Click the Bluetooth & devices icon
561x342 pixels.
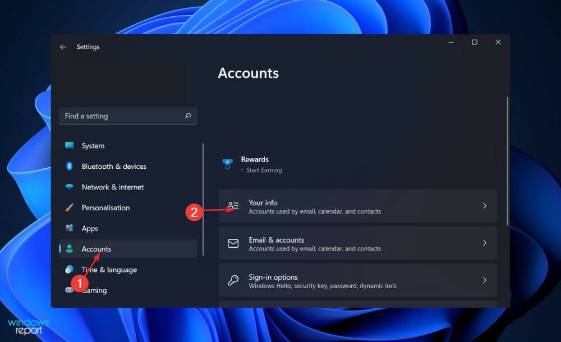point(70,166)
